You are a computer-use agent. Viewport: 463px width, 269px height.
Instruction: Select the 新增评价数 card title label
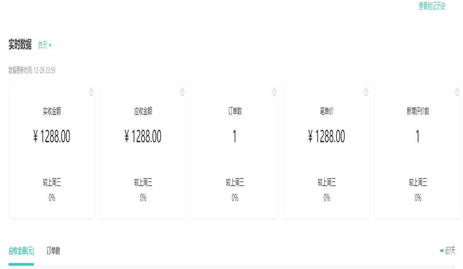coord(418,112)
